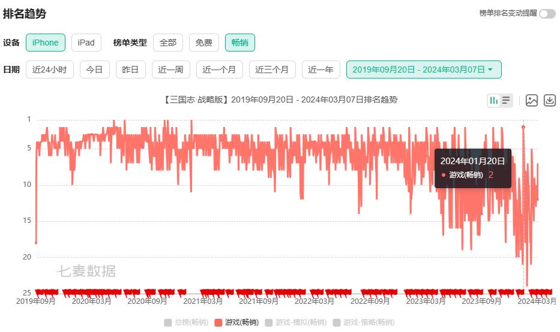
Task: Select 近一周 date filter
Action: pyautogui.click(x=170, y=70)
